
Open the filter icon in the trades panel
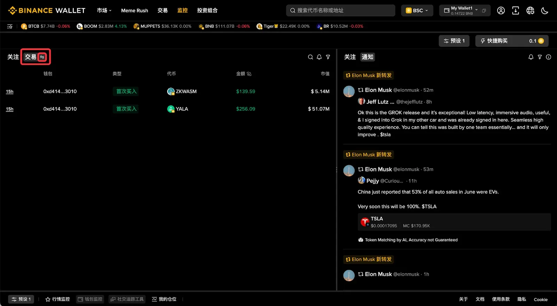[328, 57]
